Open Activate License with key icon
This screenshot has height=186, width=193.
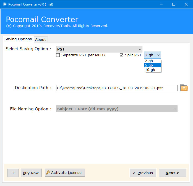click(65, 172)
